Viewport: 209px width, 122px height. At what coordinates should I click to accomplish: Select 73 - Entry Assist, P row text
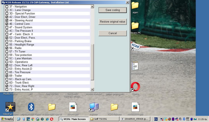(21, 89)
